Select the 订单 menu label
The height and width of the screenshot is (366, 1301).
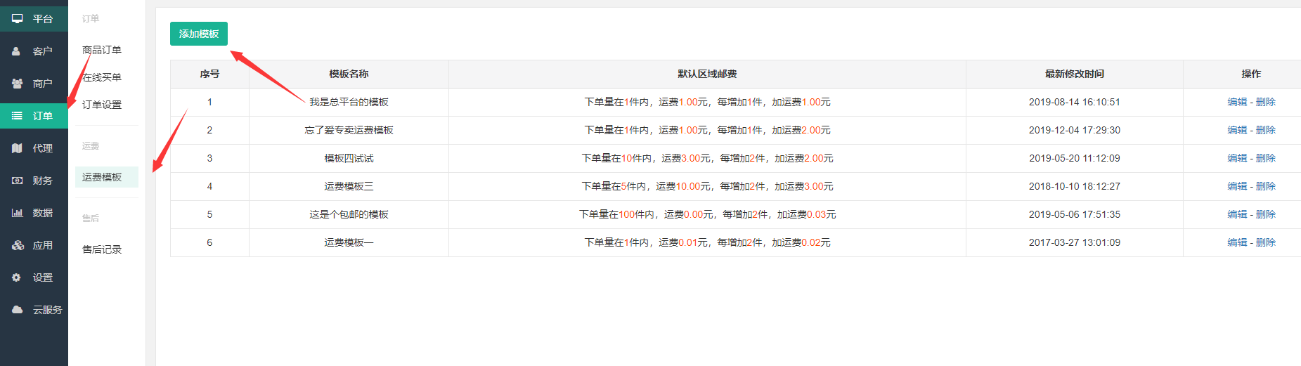pyautogui.click(x=42, y=116)
